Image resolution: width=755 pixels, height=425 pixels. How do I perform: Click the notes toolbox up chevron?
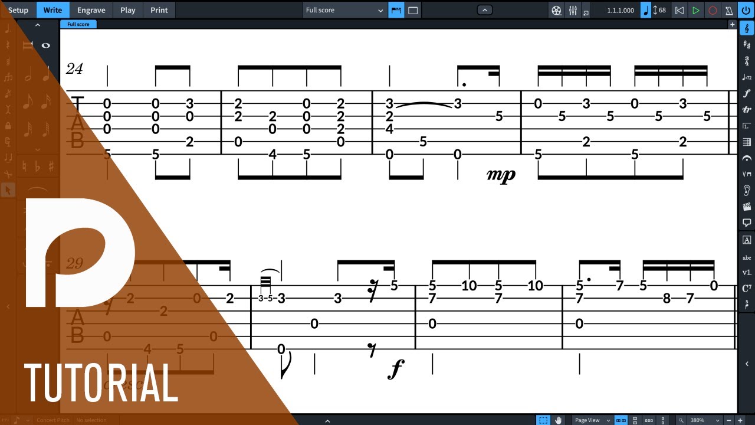click(38, 25)
